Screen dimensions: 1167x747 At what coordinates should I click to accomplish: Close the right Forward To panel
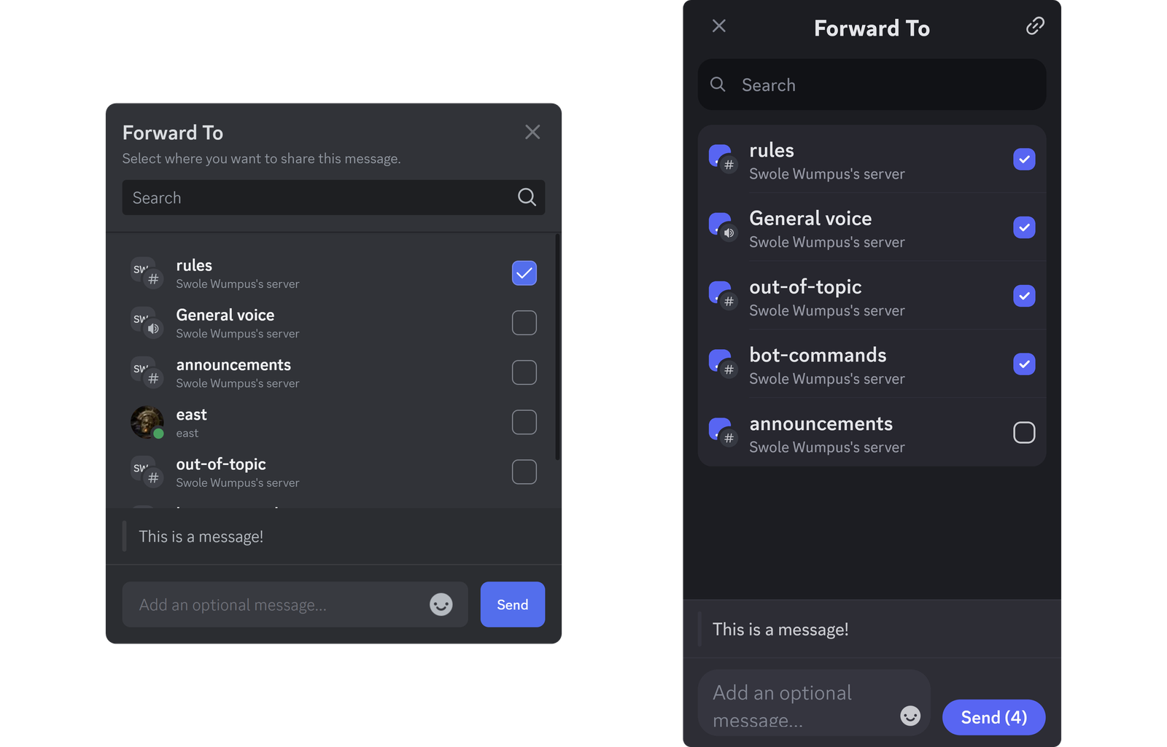click(718, 26)
